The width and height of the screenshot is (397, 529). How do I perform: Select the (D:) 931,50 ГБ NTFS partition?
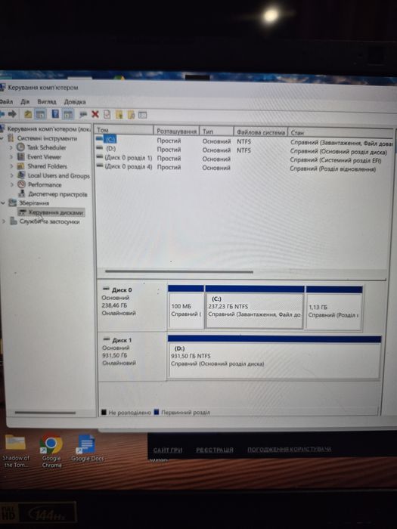(274, 357)
